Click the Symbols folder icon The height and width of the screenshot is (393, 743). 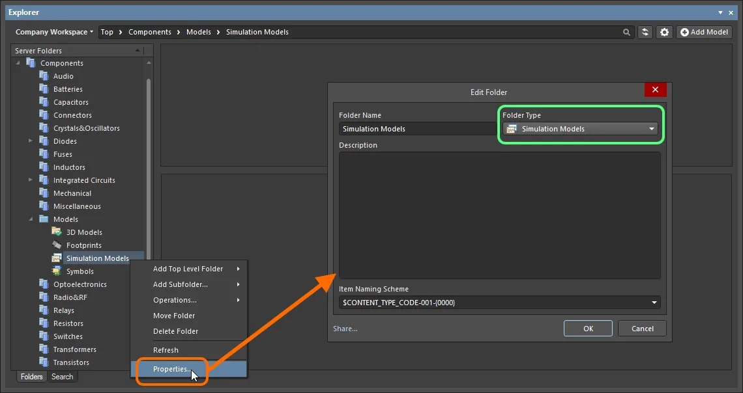point(57,271)
